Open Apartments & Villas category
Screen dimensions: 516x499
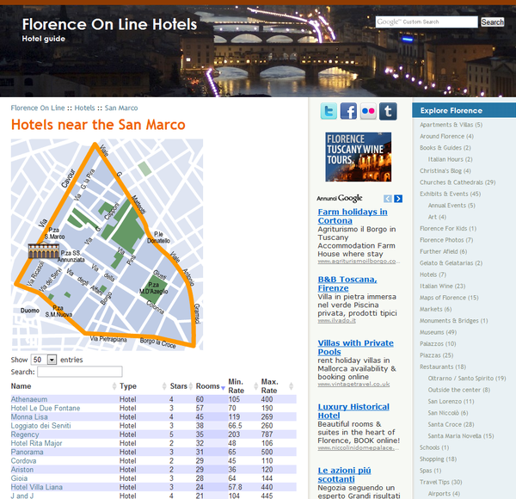[x=451, y=125]
